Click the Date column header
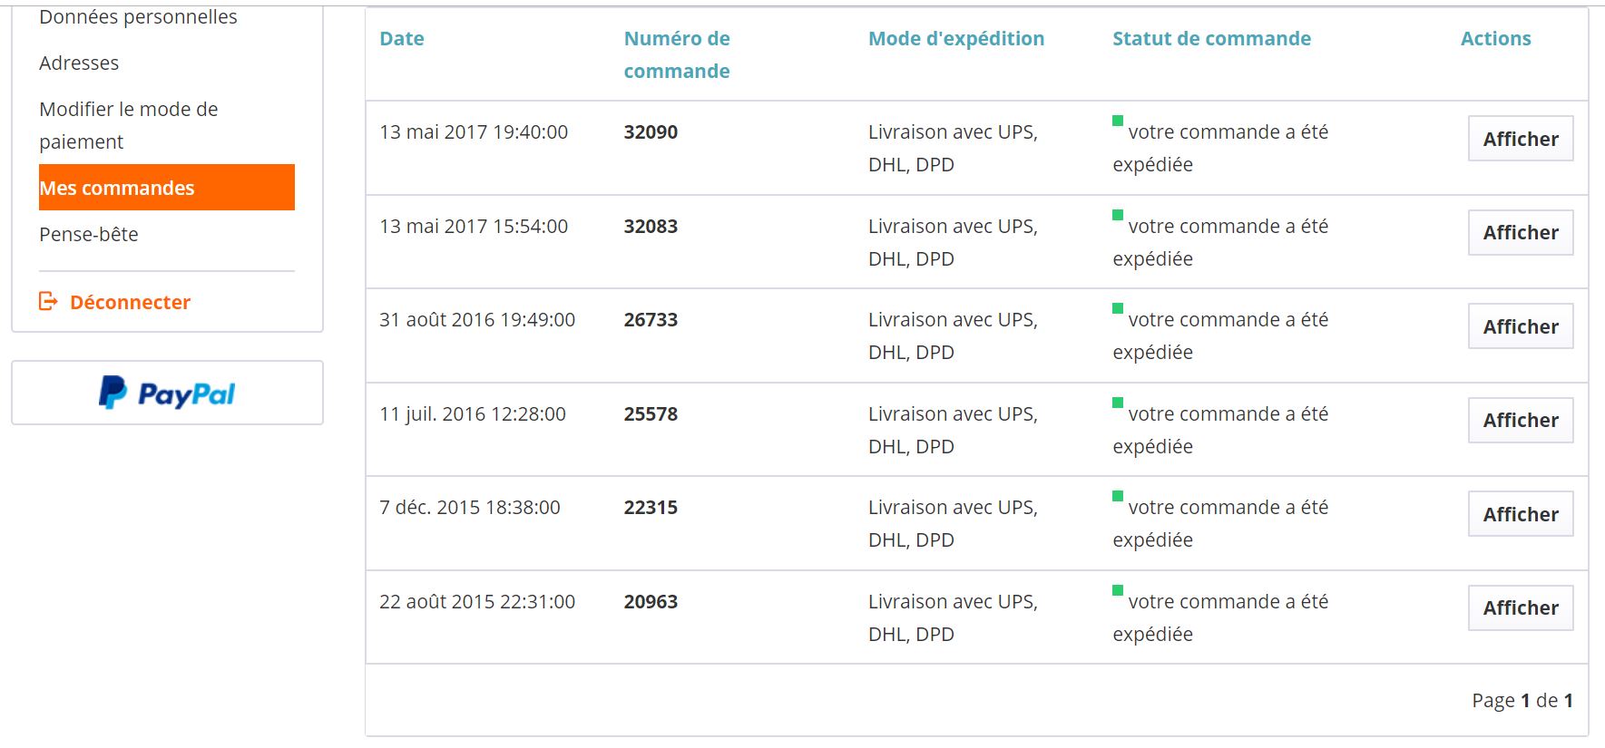Image resolution: width=1605 pixels, height=748 pixels. coord(402,38)
